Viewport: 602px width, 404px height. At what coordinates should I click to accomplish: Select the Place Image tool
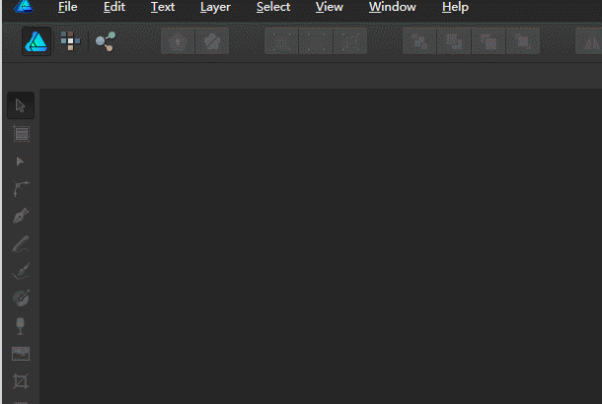coord(21,354)
